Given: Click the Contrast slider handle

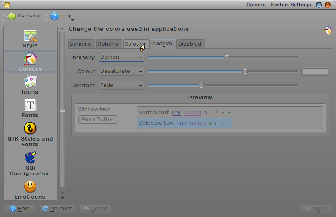Looking at the screenshot, I should (201, 85).
